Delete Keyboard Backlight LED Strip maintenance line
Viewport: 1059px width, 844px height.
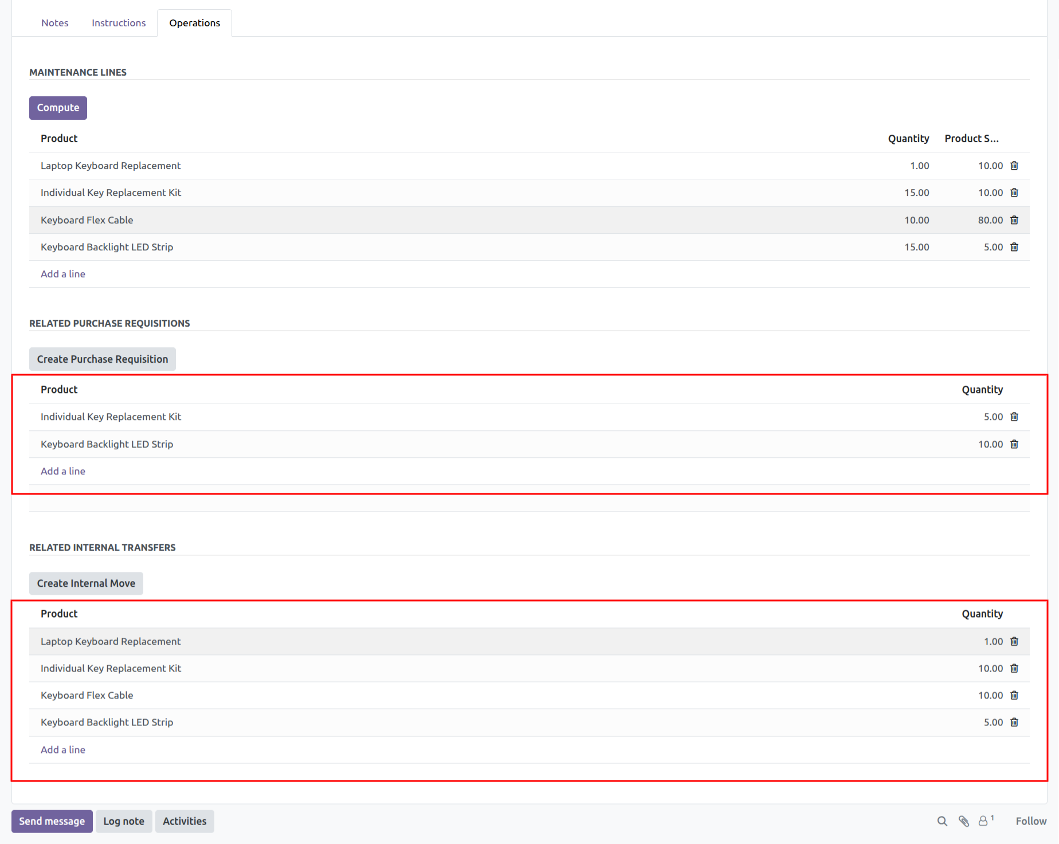(1014, 247)
